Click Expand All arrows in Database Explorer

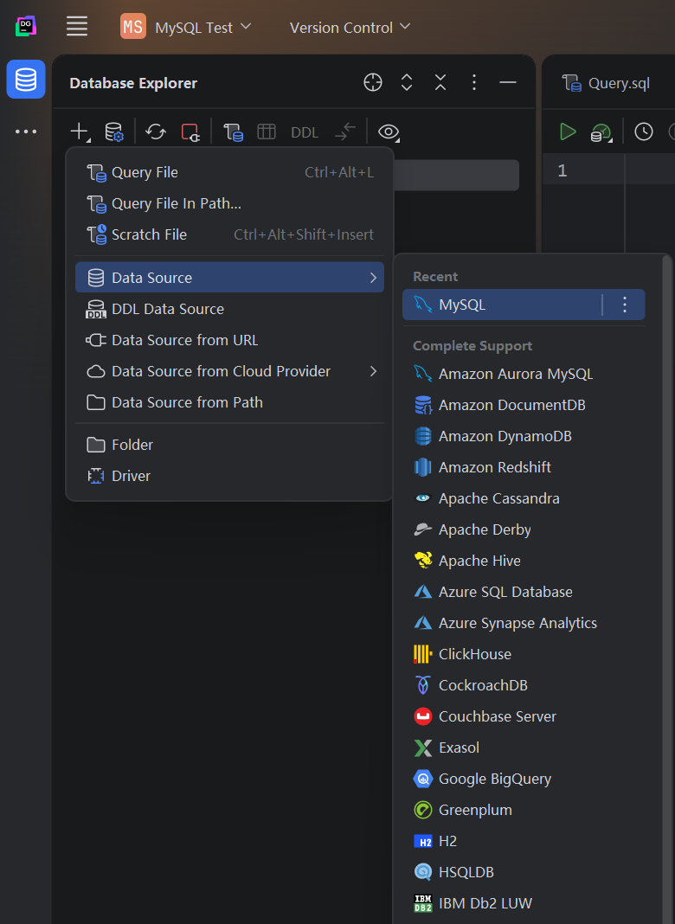[406, 82]
